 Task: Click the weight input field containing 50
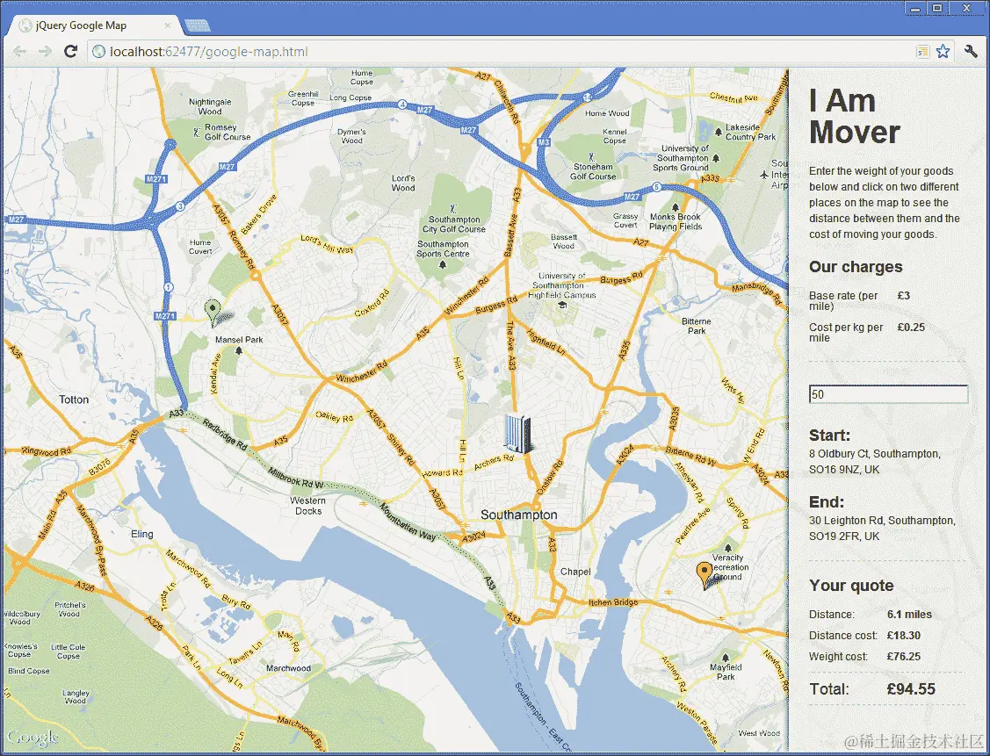click(x=888, y=394)
